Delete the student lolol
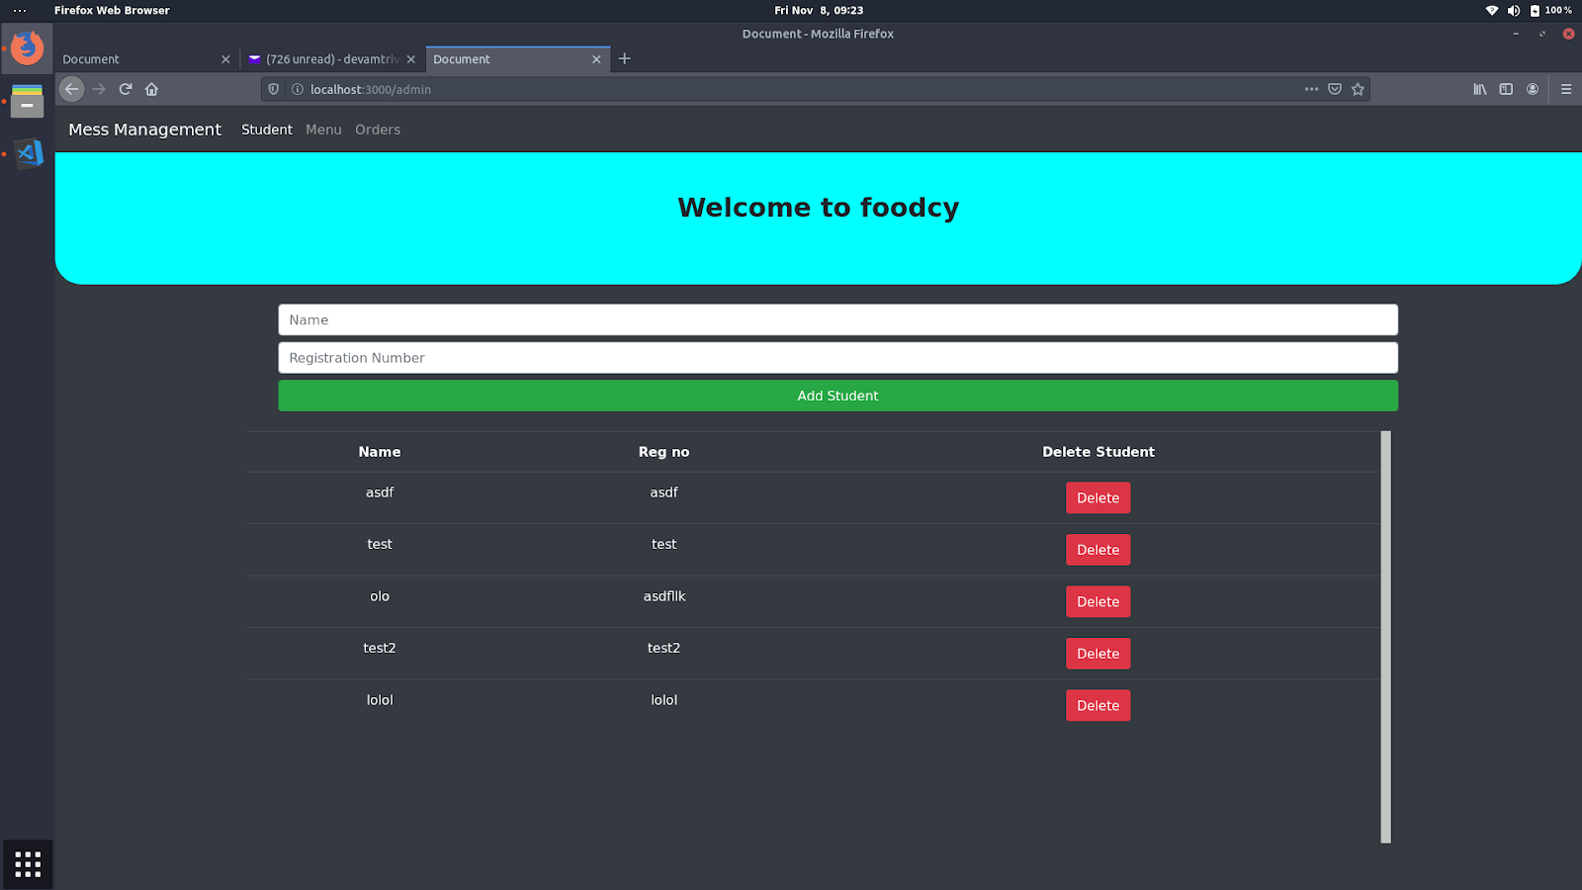1582x890 pixels. point(1098,706)
